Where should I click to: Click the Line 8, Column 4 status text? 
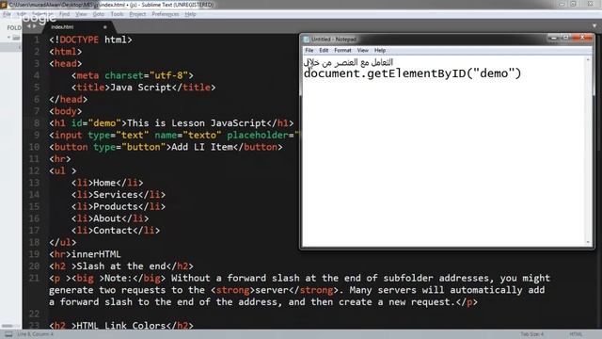click(36, 334)
